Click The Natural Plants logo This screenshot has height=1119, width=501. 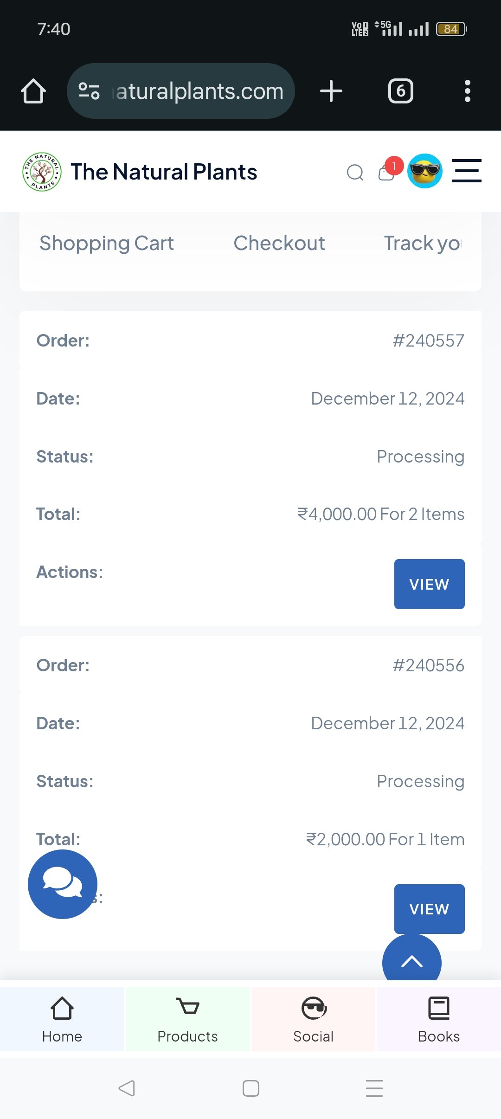[42, 172]
